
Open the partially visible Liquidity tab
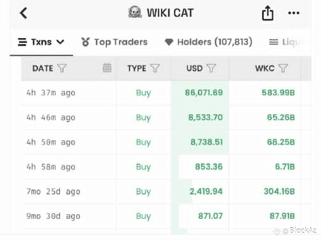pos(286,42)
